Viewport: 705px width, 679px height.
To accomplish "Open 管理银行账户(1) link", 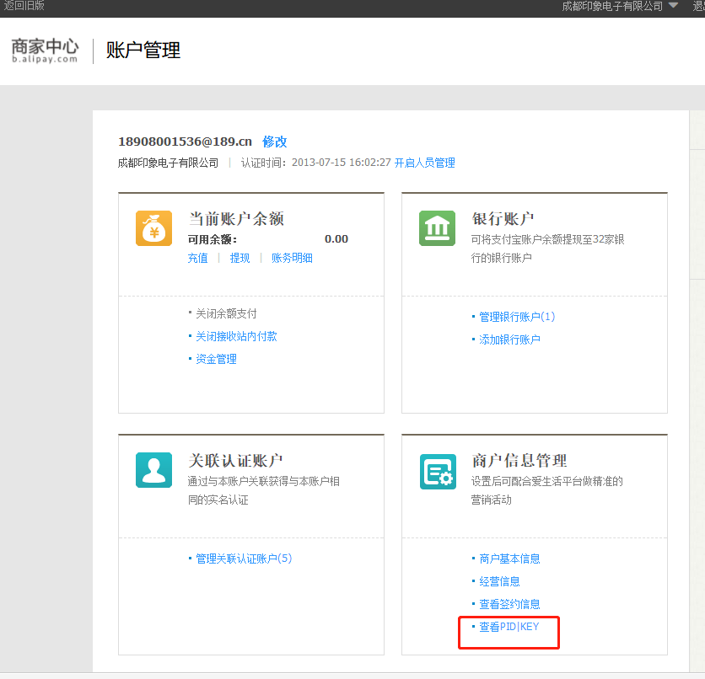I will tap(517, 317).
